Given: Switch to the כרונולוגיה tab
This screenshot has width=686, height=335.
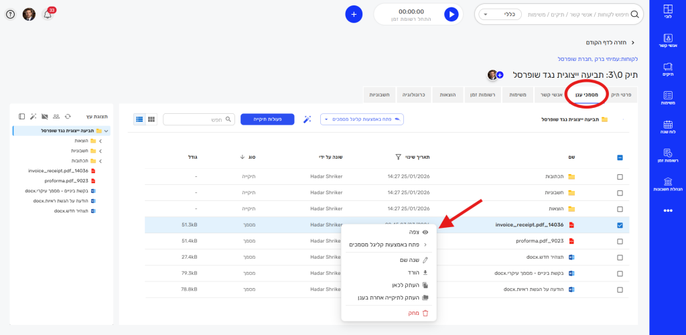Looking at the screenshot, I should (414, 94).
